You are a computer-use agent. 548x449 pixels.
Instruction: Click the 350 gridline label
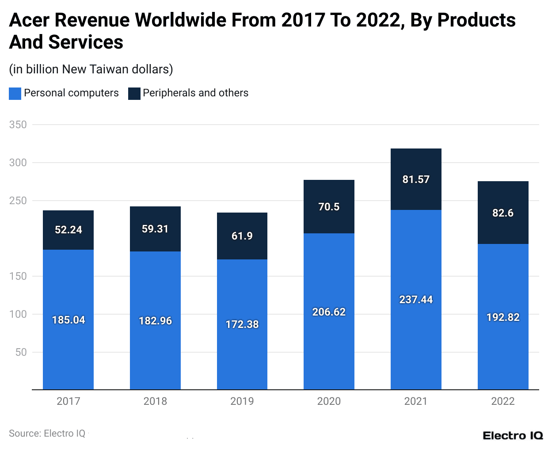(x=19, y=125)
